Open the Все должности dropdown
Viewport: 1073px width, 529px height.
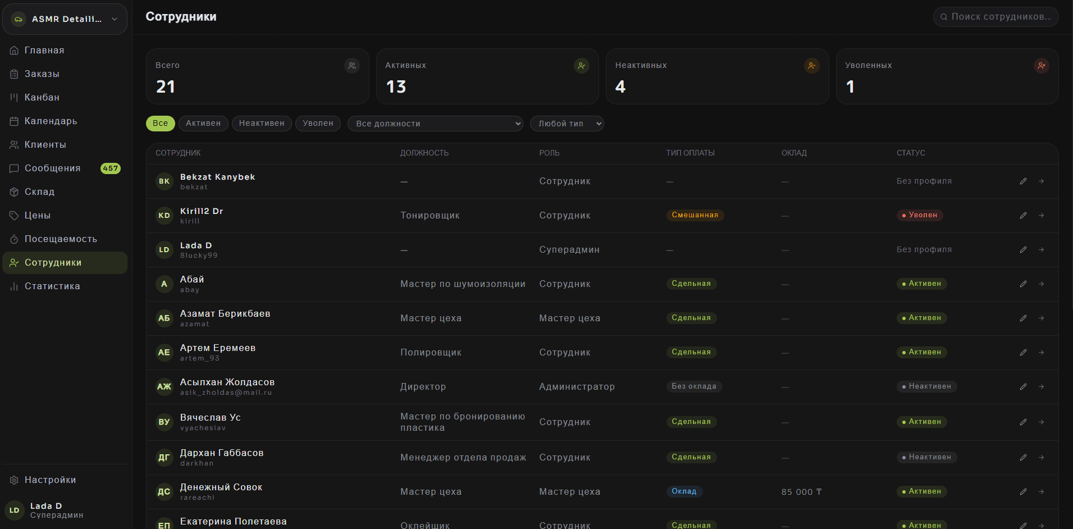pyautogui.click(x=435, y=124)
